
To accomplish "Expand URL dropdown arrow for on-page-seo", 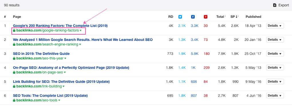I will coord(65,73).
